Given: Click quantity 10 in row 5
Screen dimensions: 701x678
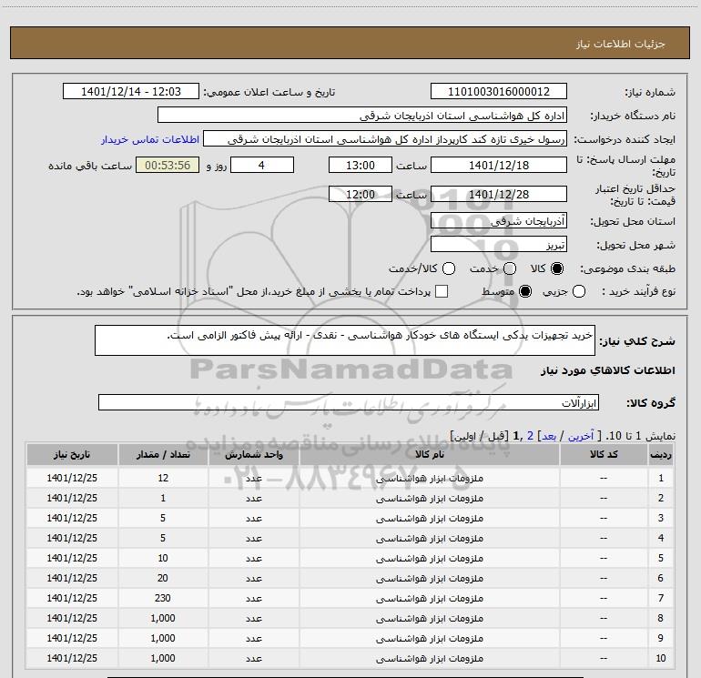Looking at the screenshot, I should (163, 558).
